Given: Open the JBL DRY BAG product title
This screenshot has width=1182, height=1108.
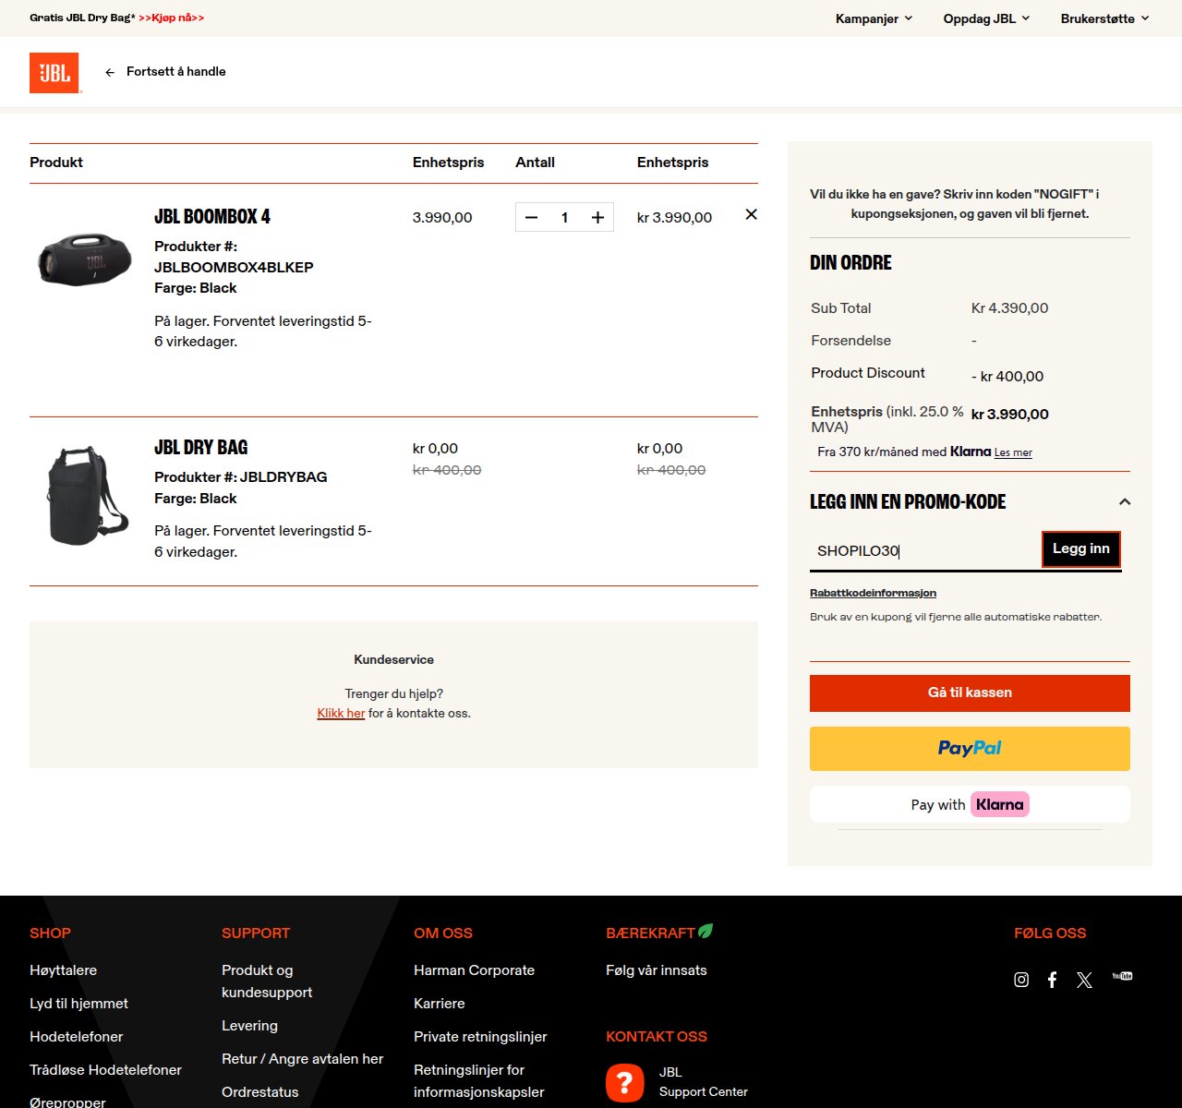Looking at the screenshot, I should [x=200, y=447].
